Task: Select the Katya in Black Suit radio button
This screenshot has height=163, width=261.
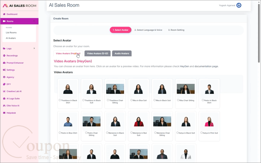Action: (x=177, y=133)
